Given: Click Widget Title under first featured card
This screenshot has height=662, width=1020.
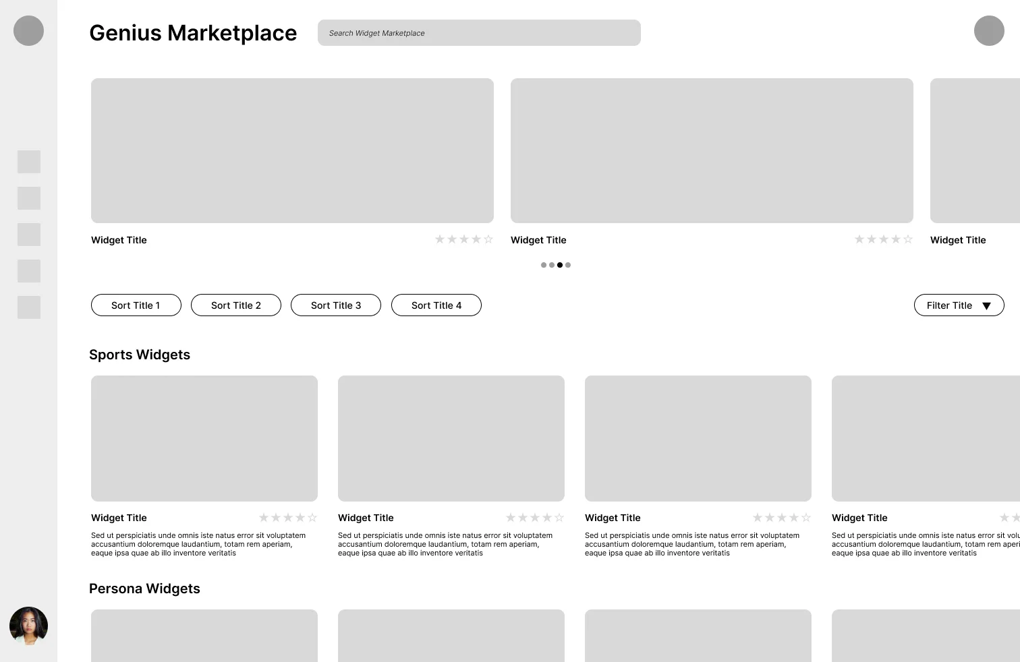Looking at the screenshot, I should pyautogui.click(x=119, y=240).
